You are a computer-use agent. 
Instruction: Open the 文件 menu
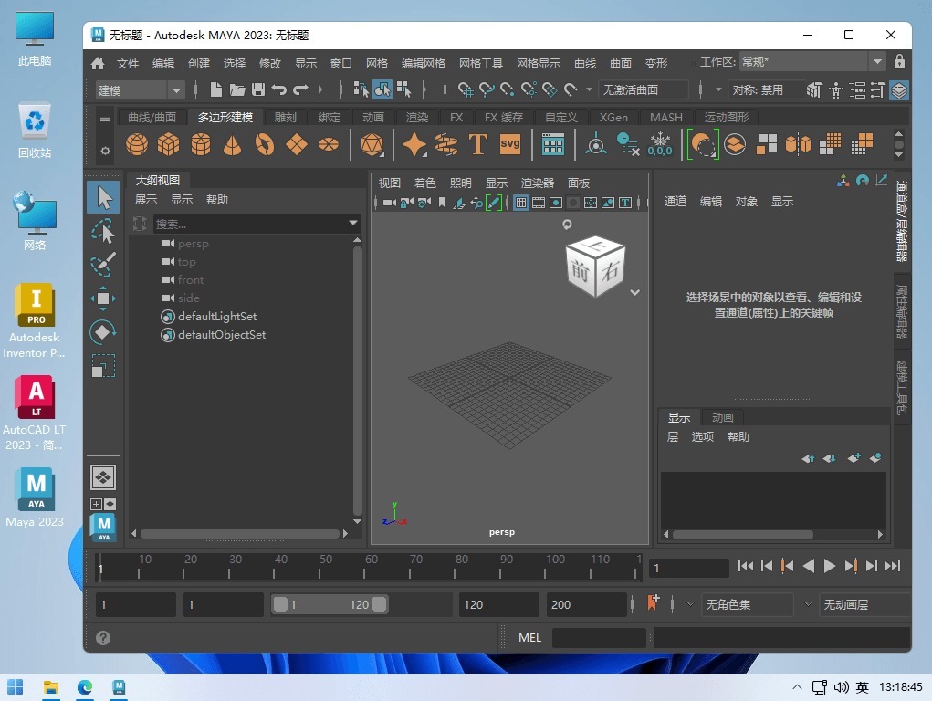[x=128, y=63]
